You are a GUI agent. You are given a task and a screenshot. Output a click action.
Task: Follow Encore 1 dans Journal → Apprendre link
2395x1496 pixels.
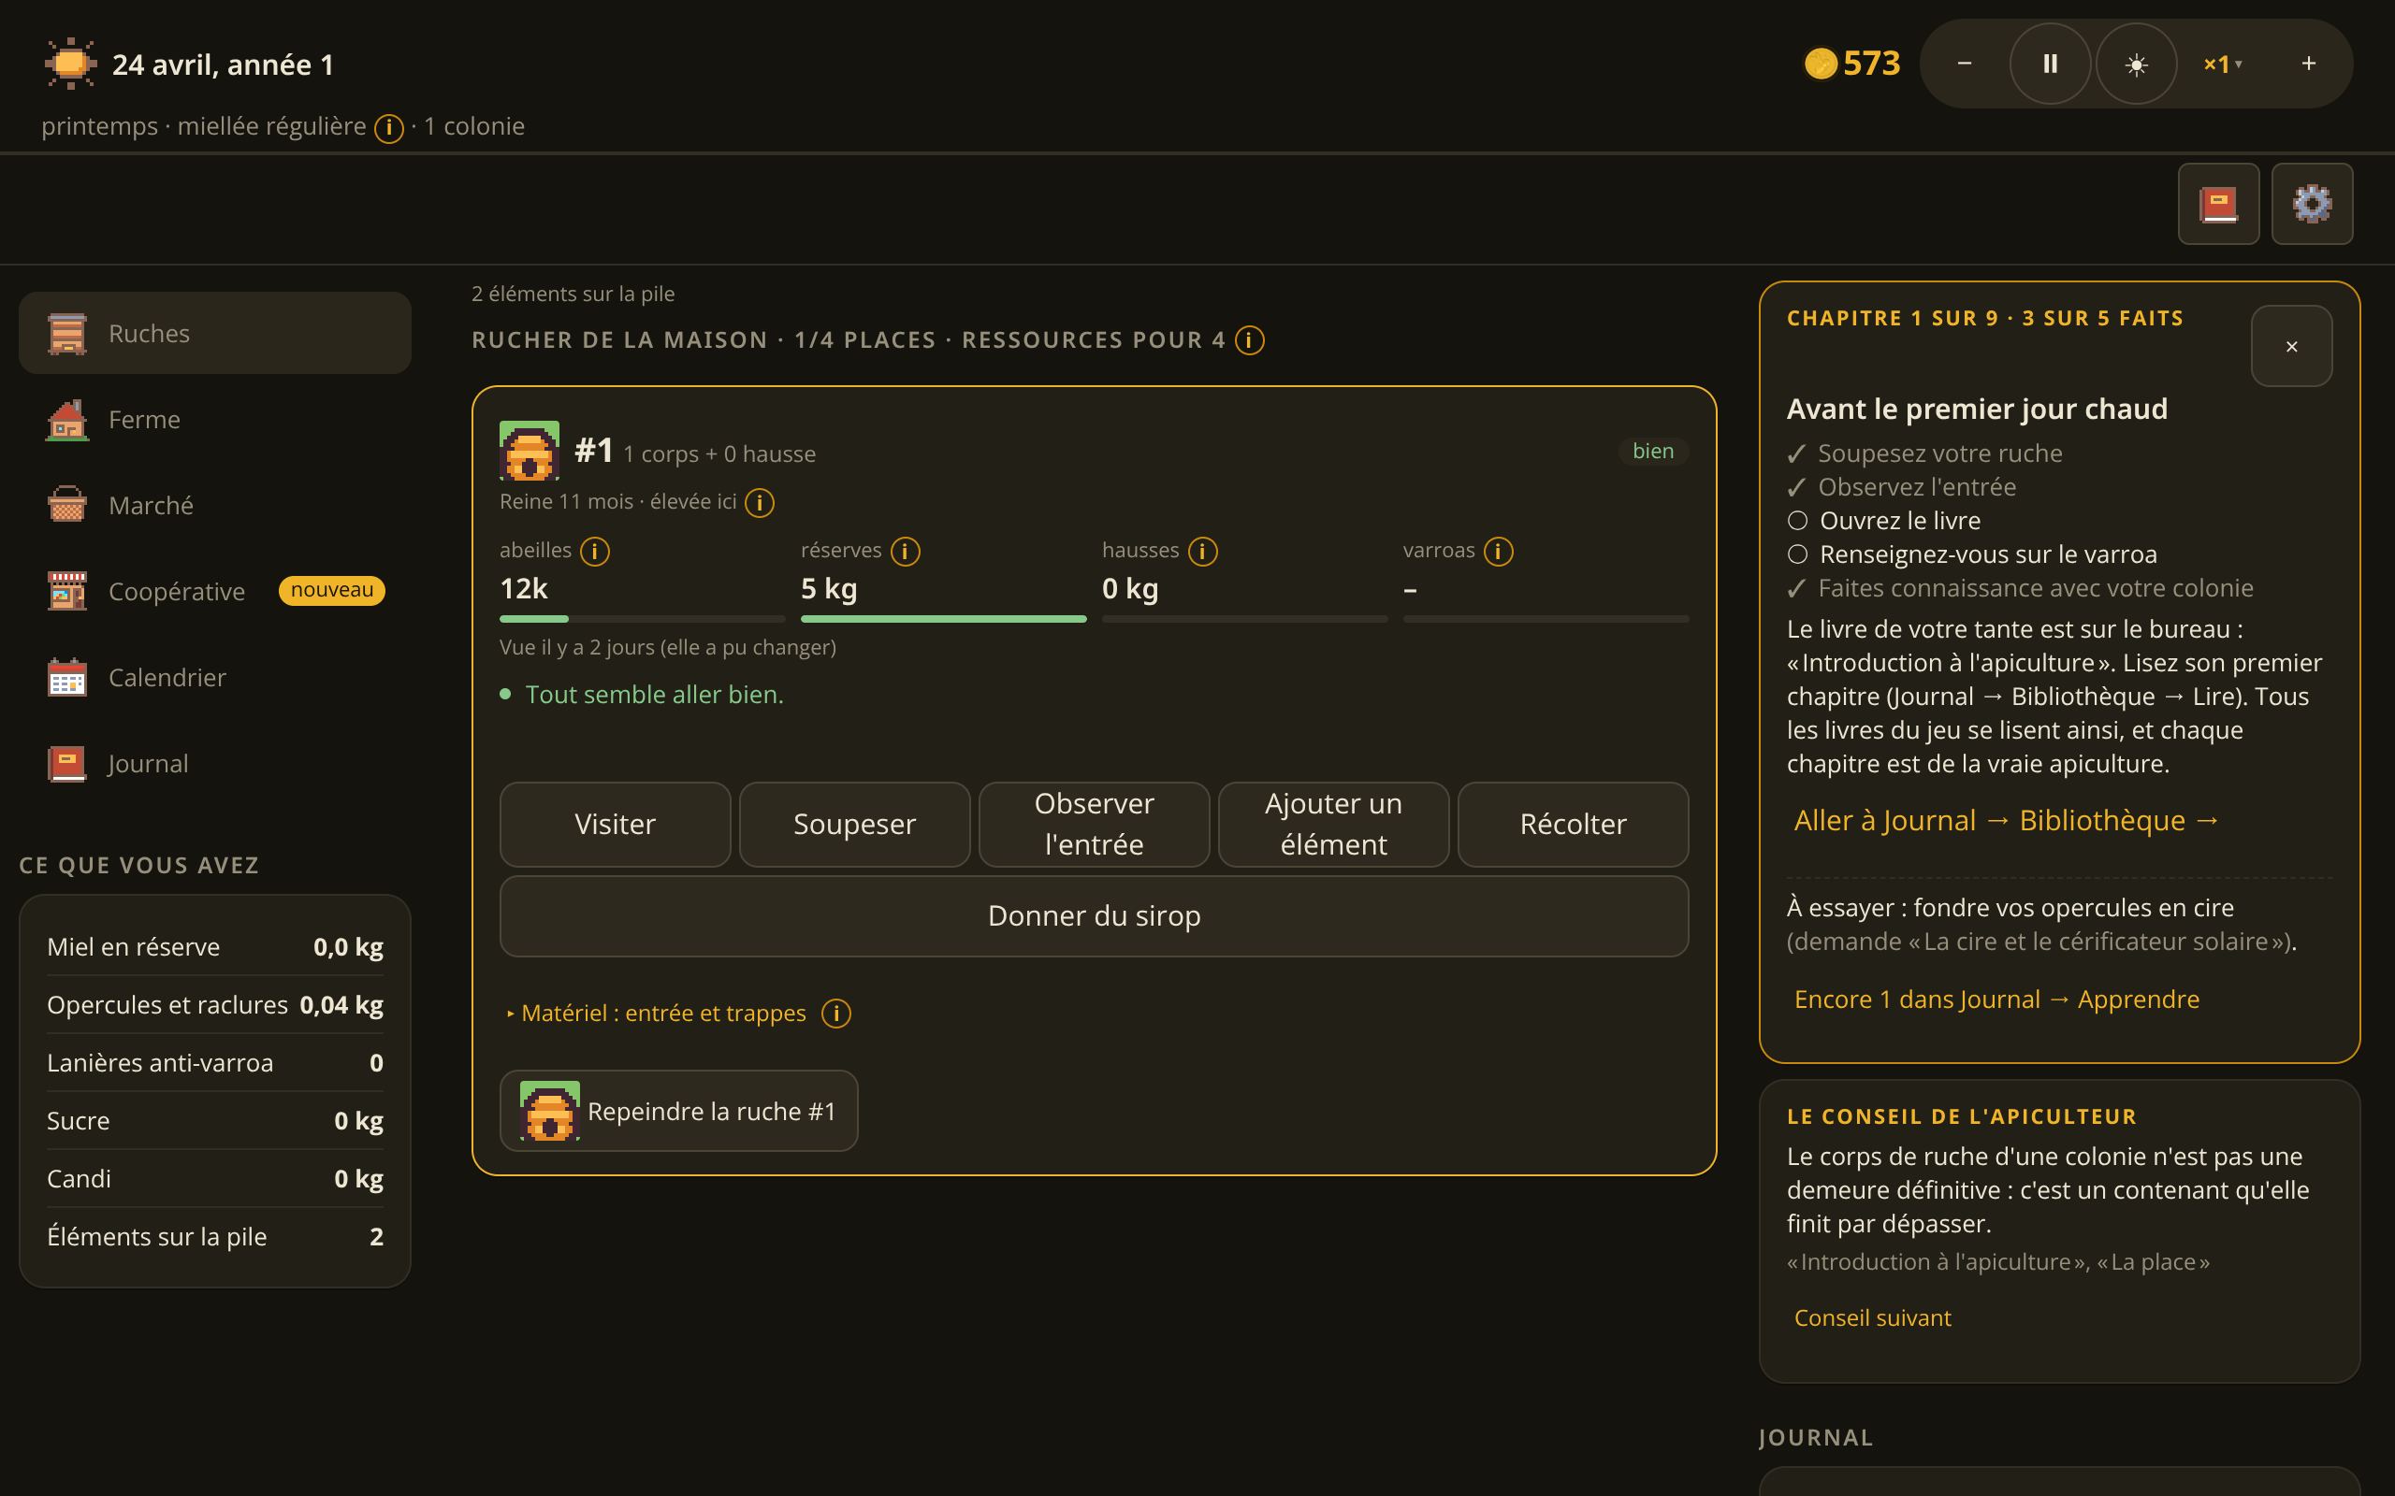coord(1996,1000)
